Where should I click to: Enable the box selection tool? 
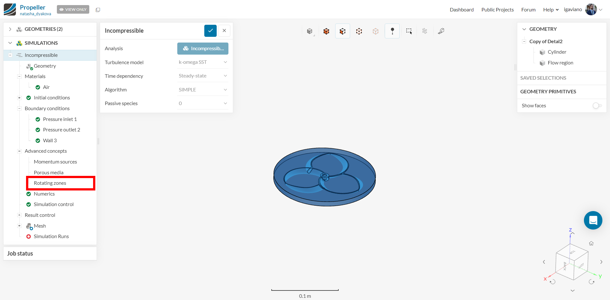pos(409,31)
